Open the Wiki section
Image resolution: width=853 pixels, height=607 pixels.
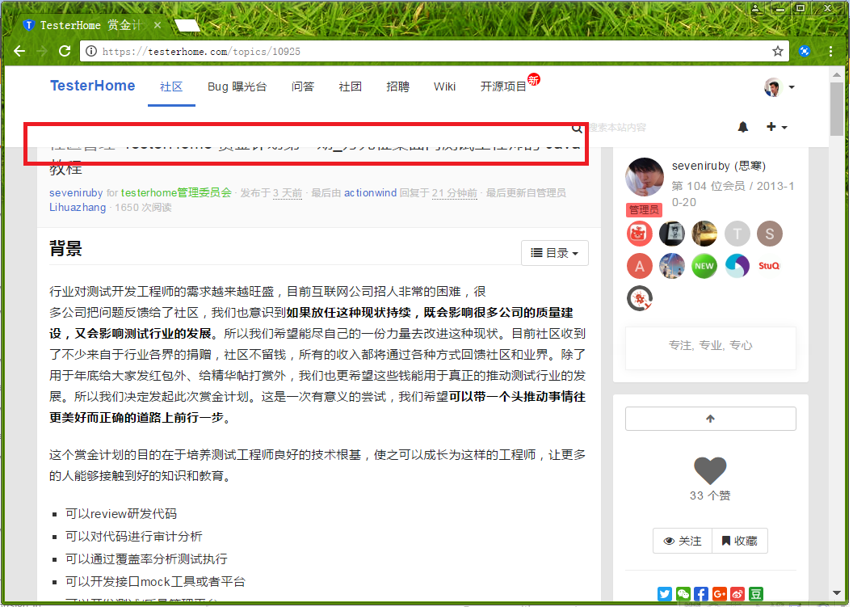click(x=444, y=86)
